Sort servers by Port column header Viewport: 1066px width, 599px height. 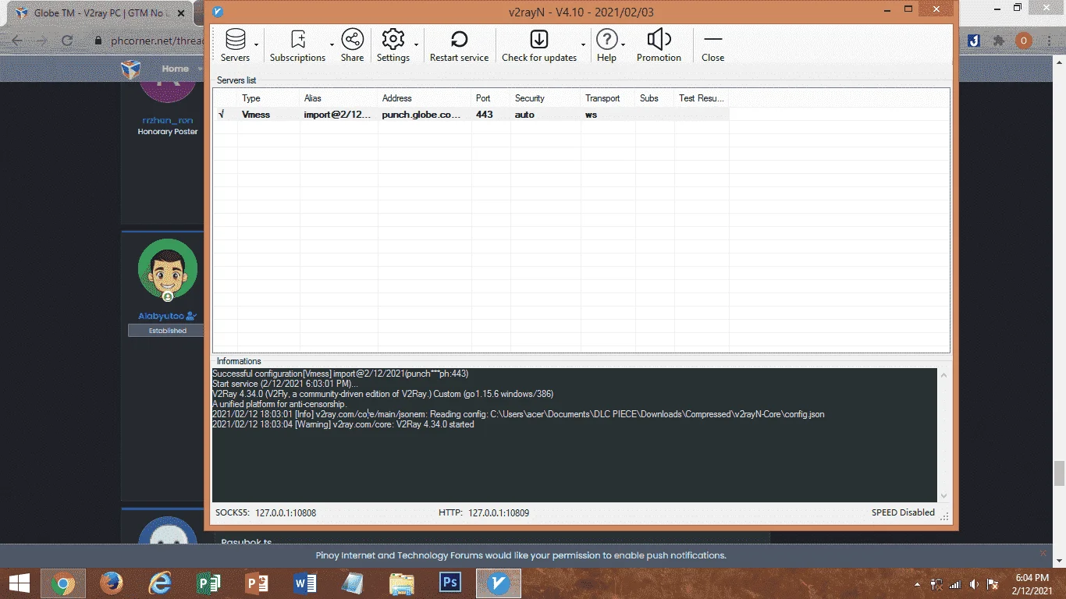click(491, 98)
